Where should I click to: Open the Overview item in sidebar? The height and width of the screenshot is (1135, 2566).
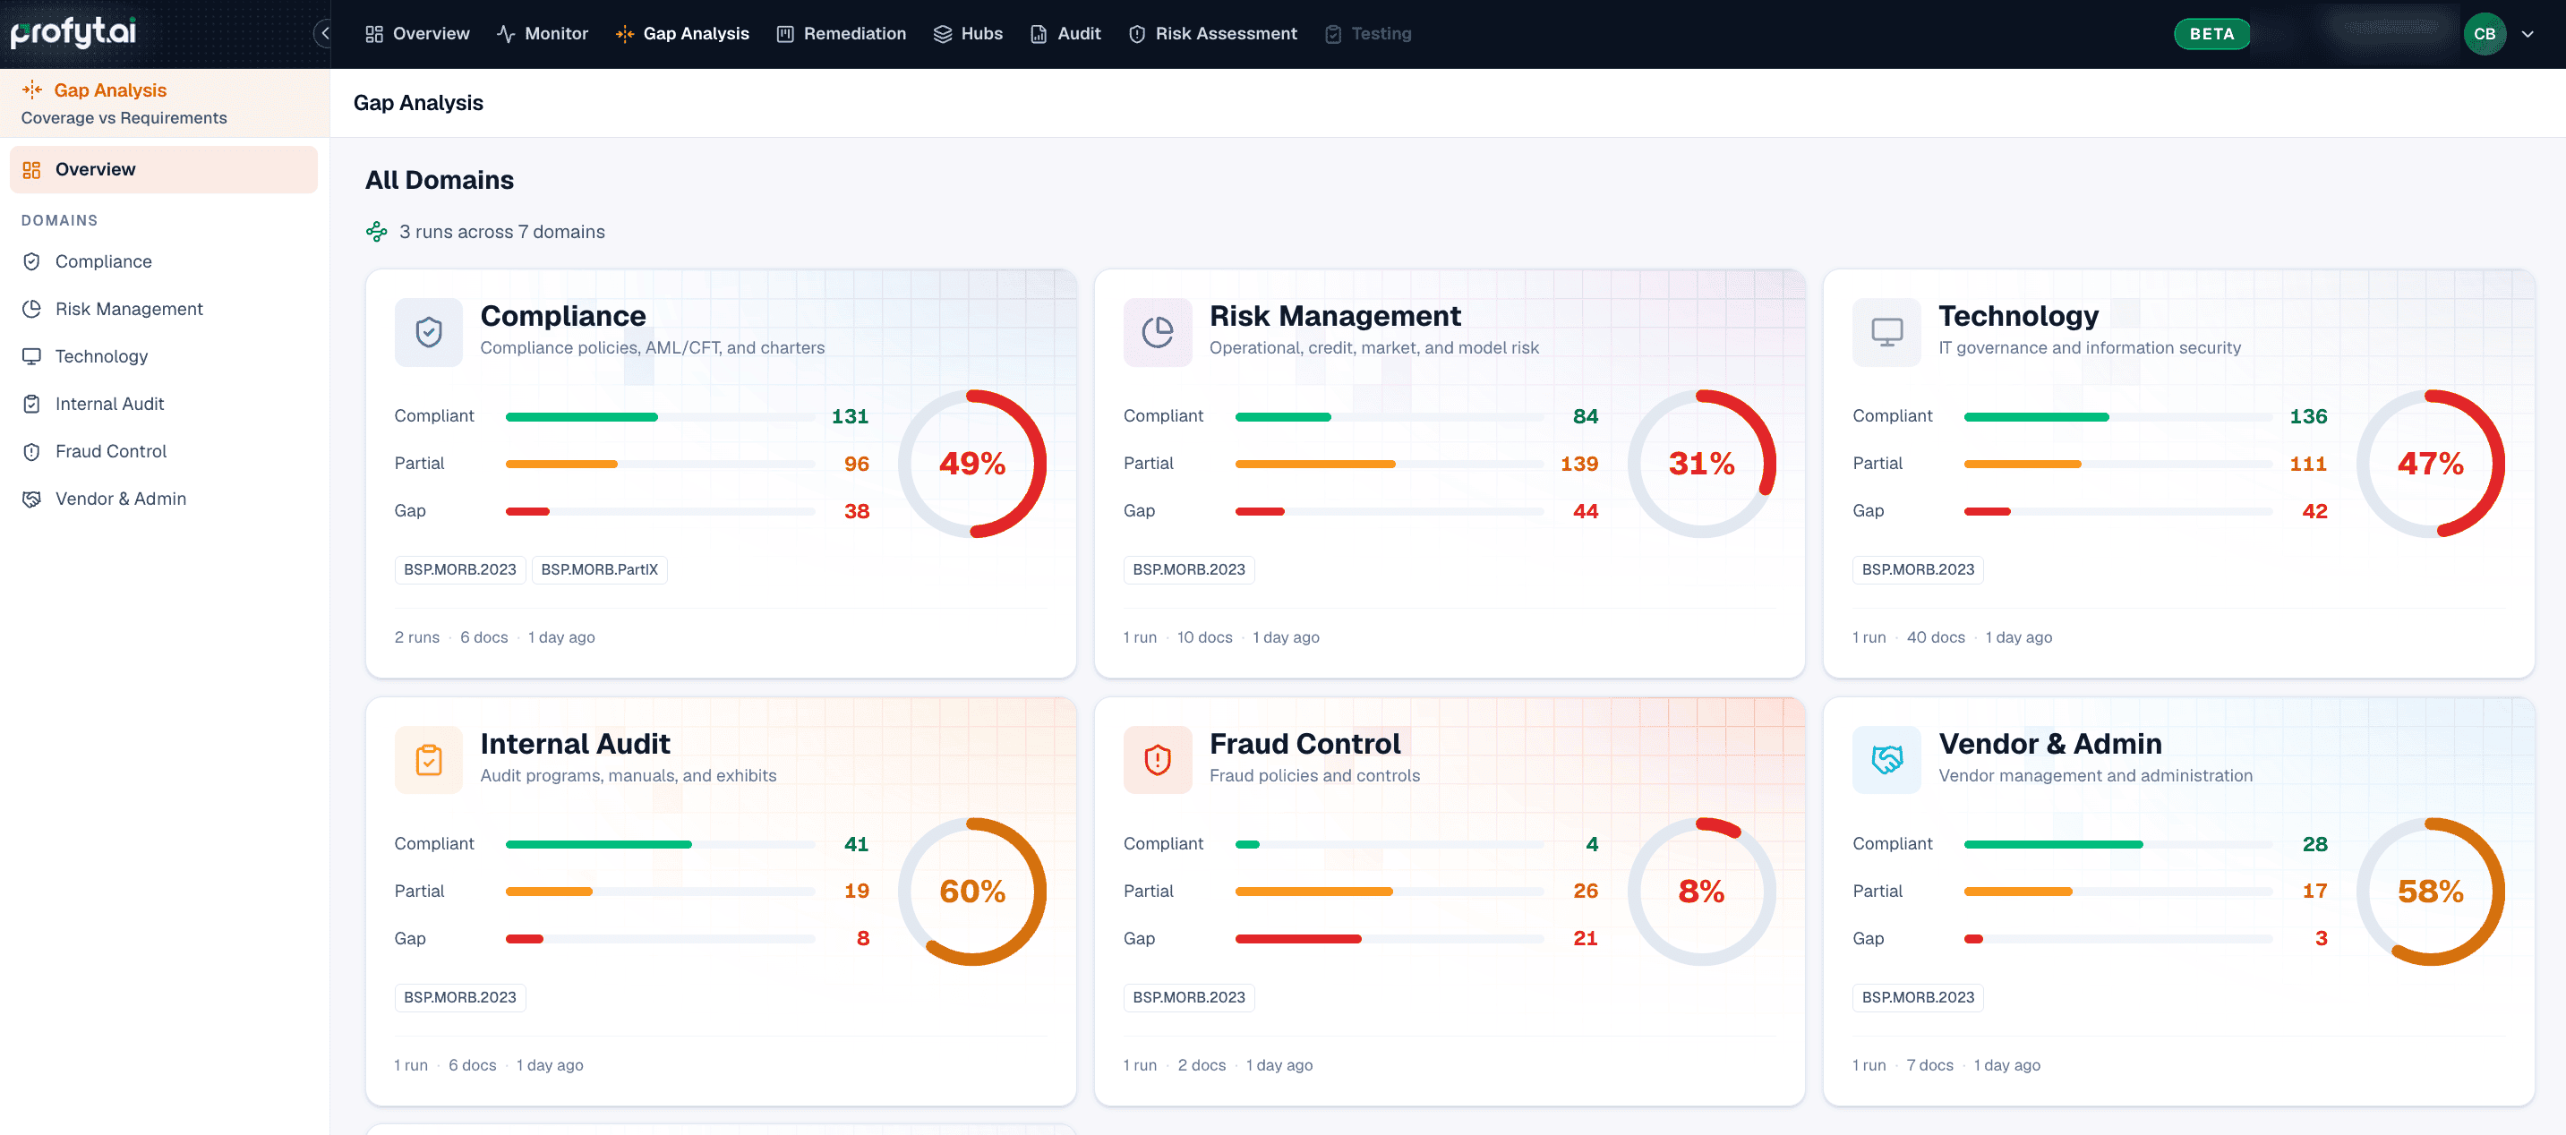163,169
